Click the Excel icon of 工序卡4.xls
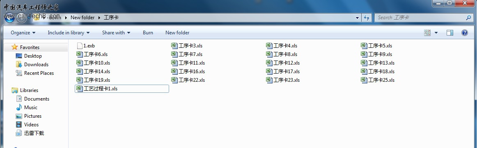The width and height of the screenshot is (477, 148). (269, 46)
